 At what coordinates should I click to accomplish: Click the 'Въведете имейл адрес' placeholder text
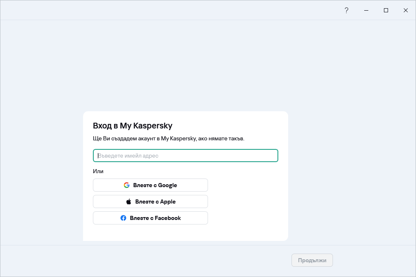point(128,156)
